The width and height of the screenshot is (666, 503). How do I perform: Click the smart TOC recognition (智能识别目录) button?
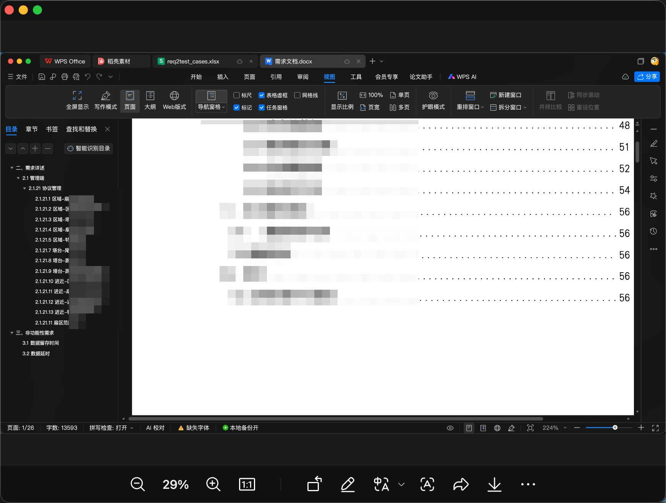89,148
